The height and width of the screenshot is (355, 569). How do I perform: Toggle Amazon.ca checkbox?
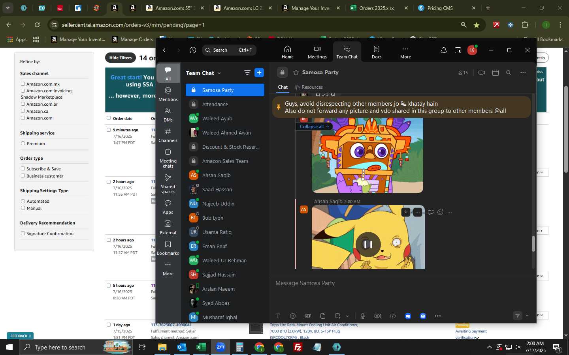[x=23, y=111]
